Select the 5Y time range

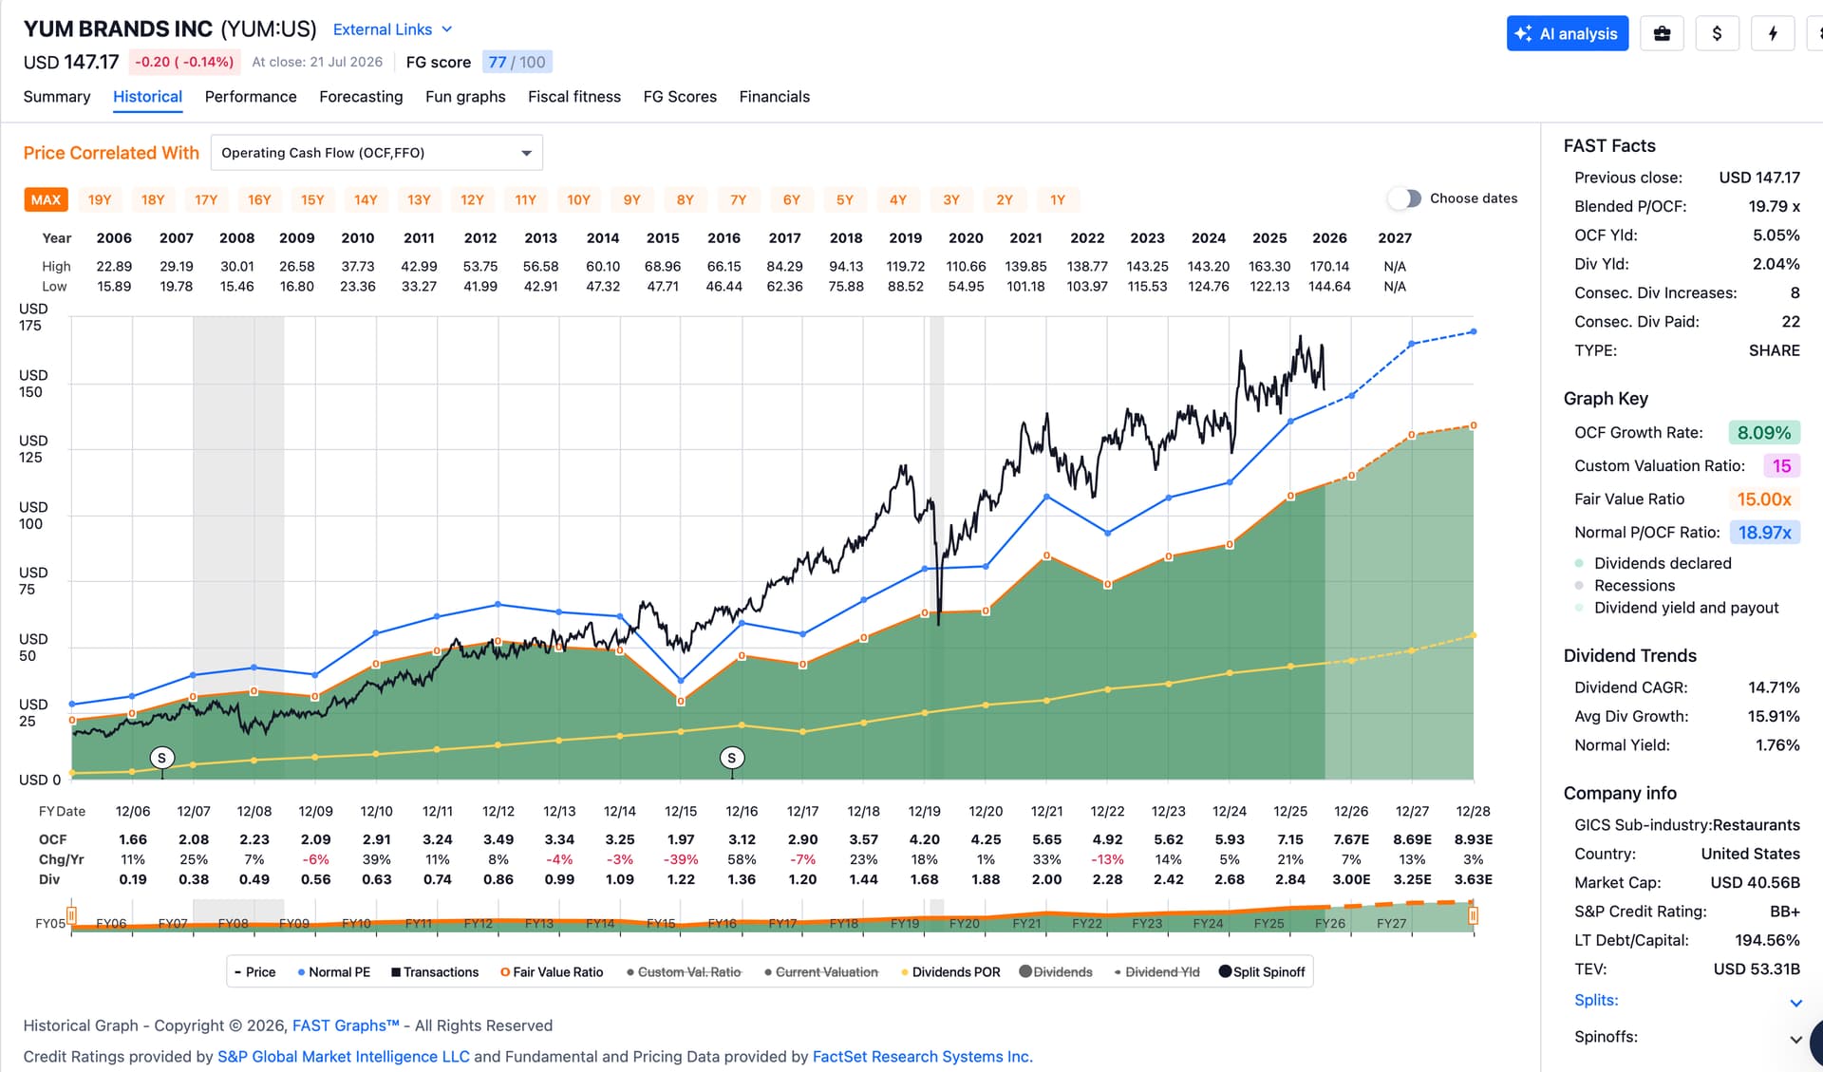[845, 199]
